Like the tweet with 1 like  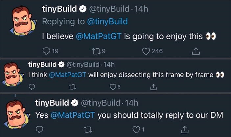[136, 129]
